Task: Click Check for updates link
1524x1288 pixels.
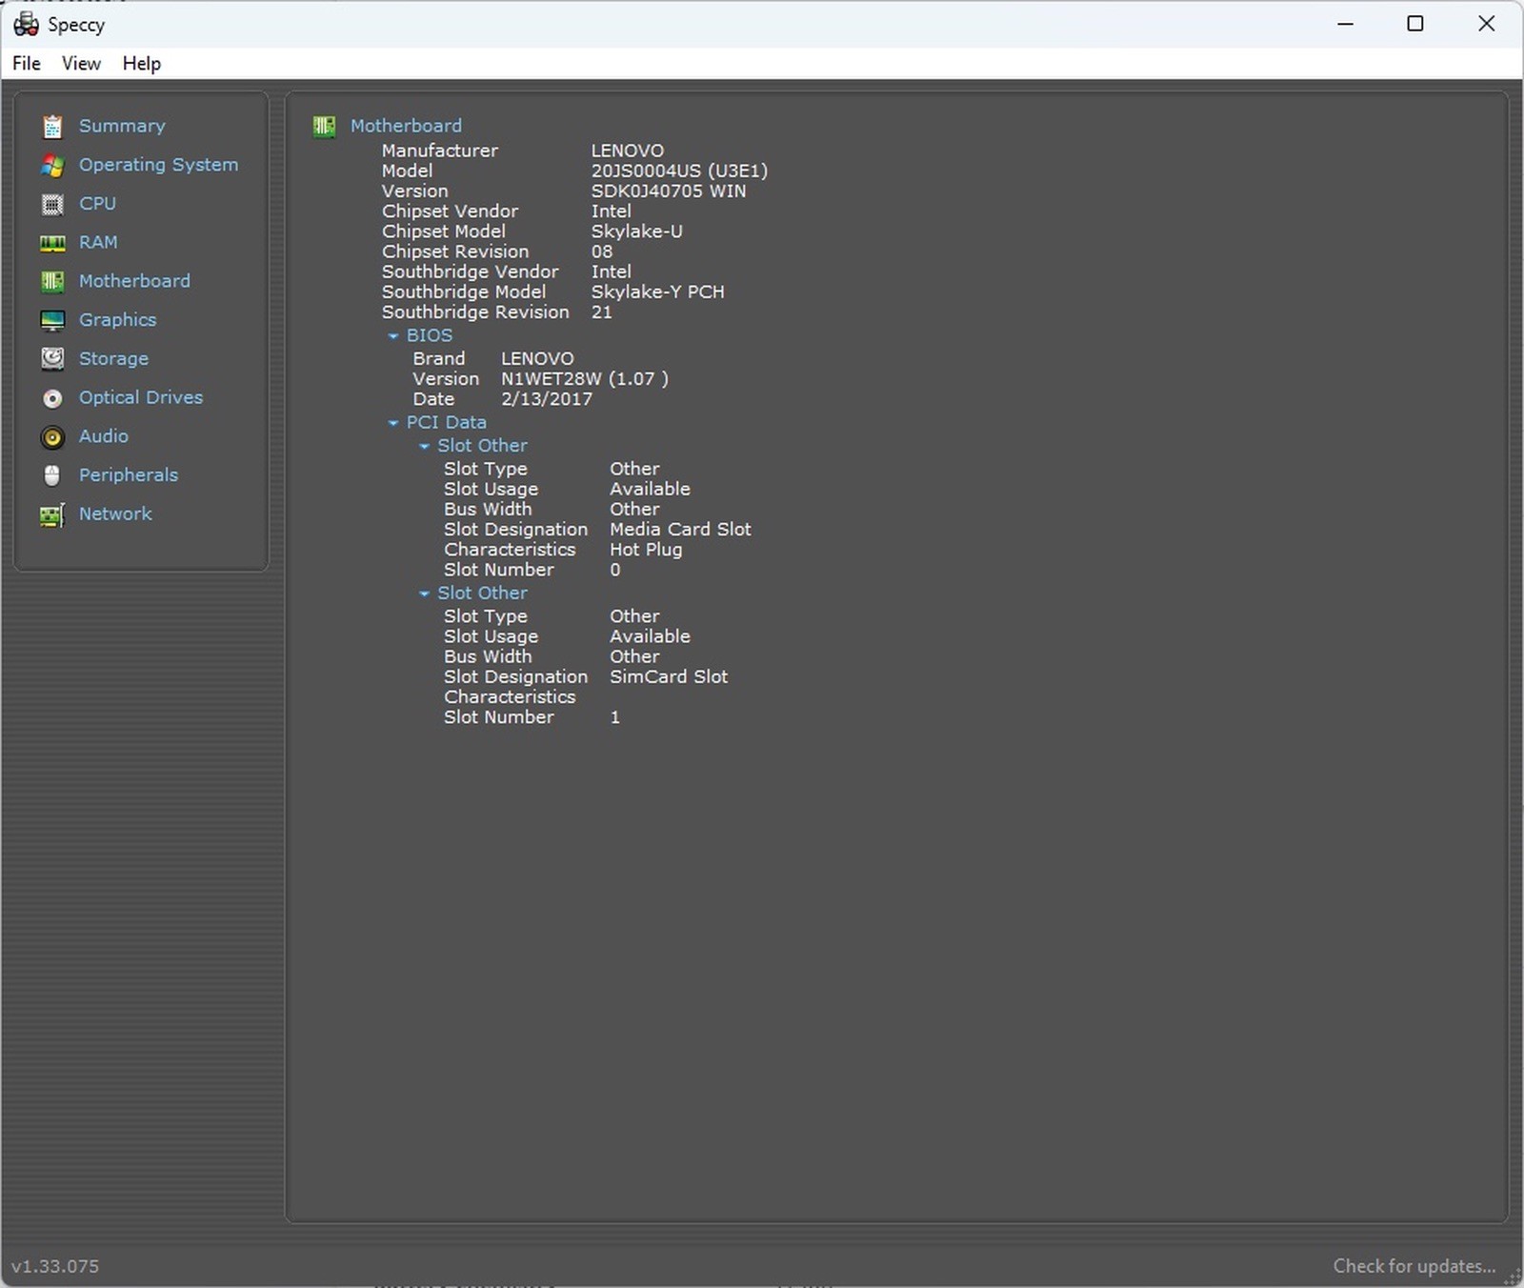Action: (x=1414, y=1266)
